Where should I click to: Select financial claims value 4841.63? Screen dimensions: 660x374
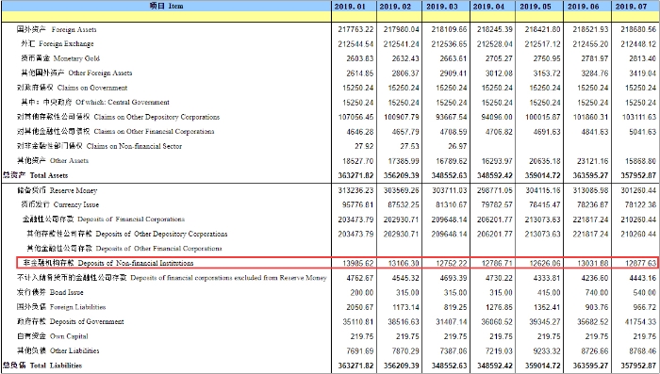[x=595, y=132]
